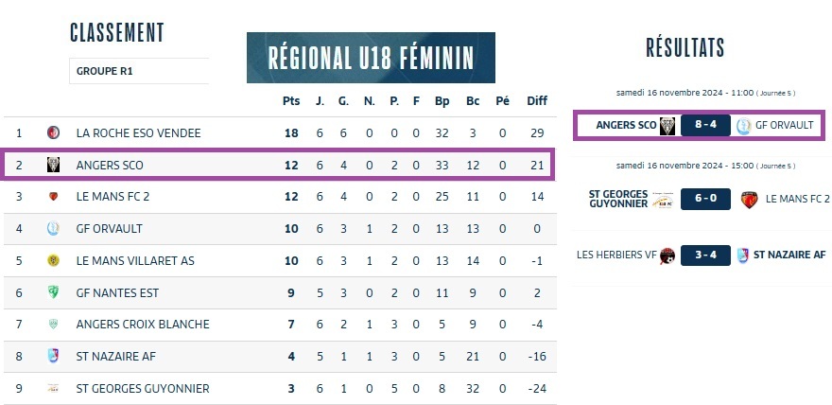The width and height of the screenshot is (832, 405).
Task: Open the 3 - 4 match score
Action: [704, 255]
